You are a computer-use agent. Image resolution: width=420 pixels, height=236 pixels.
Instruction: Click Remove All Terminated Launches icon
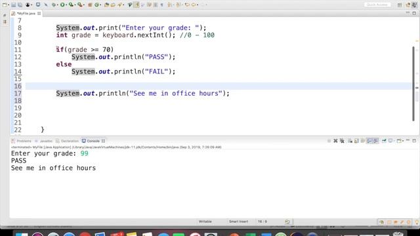[x=342, y=141]
